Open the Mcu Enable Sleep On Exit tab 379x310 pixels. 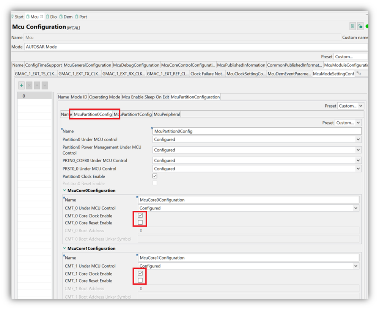(146, 97)
